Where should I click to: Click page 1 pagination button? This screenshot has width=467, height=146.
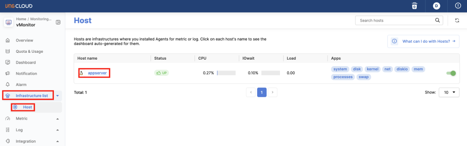click(x=262, y=93)
